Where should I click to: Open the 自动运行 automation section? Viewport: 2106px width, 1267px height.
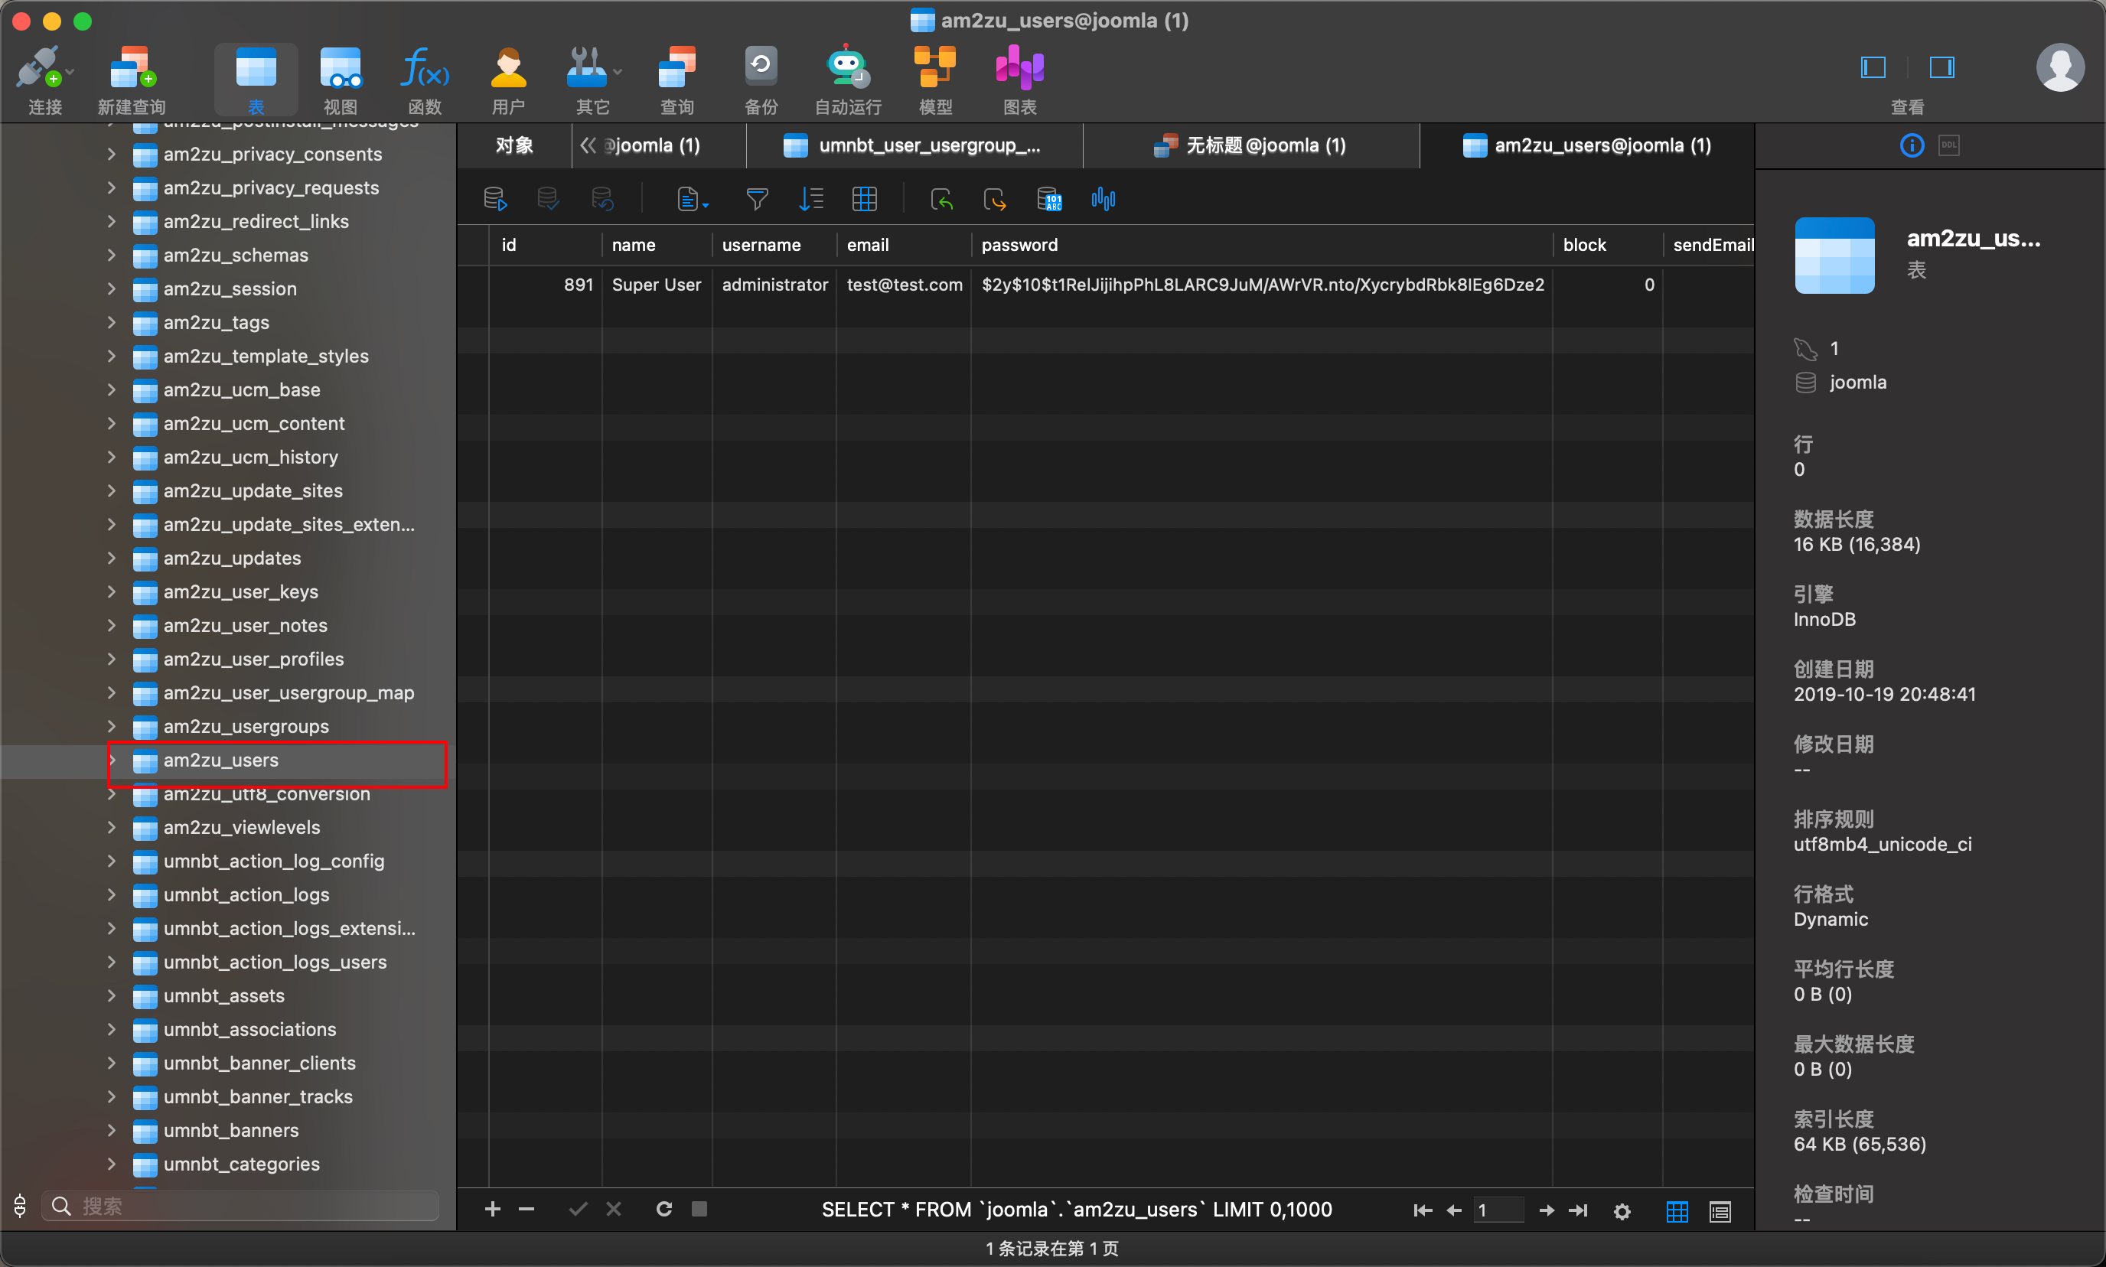pos(847,80)
